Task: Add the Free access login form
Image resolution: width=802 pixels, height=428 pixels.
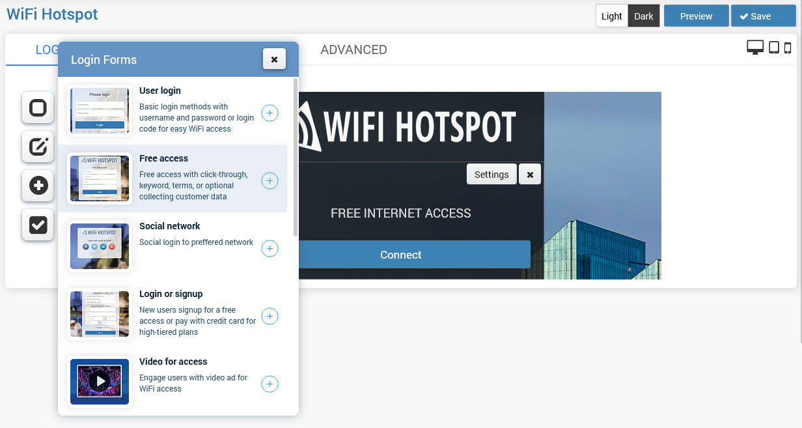Action: point(270,181)
